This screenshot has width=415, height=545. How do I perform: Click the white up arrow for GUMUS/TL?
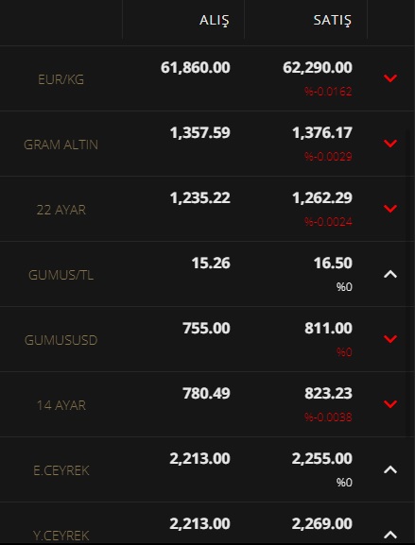pyautogui.click(x=390, y=274)
